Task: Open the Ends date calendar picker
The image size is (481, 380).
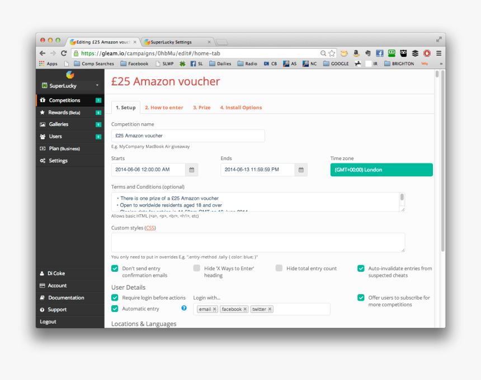Action: point(301,170)
